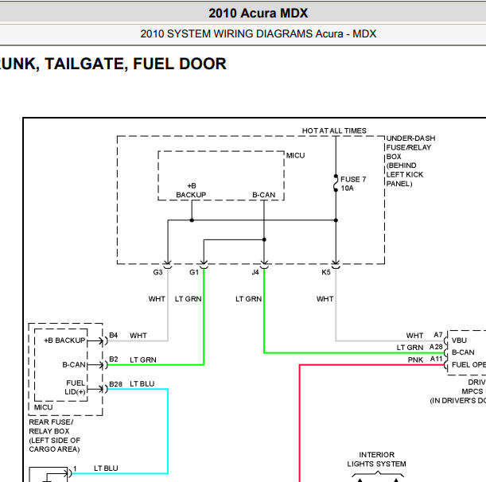Click the B2 connector pin symbol

pos(103,365)
